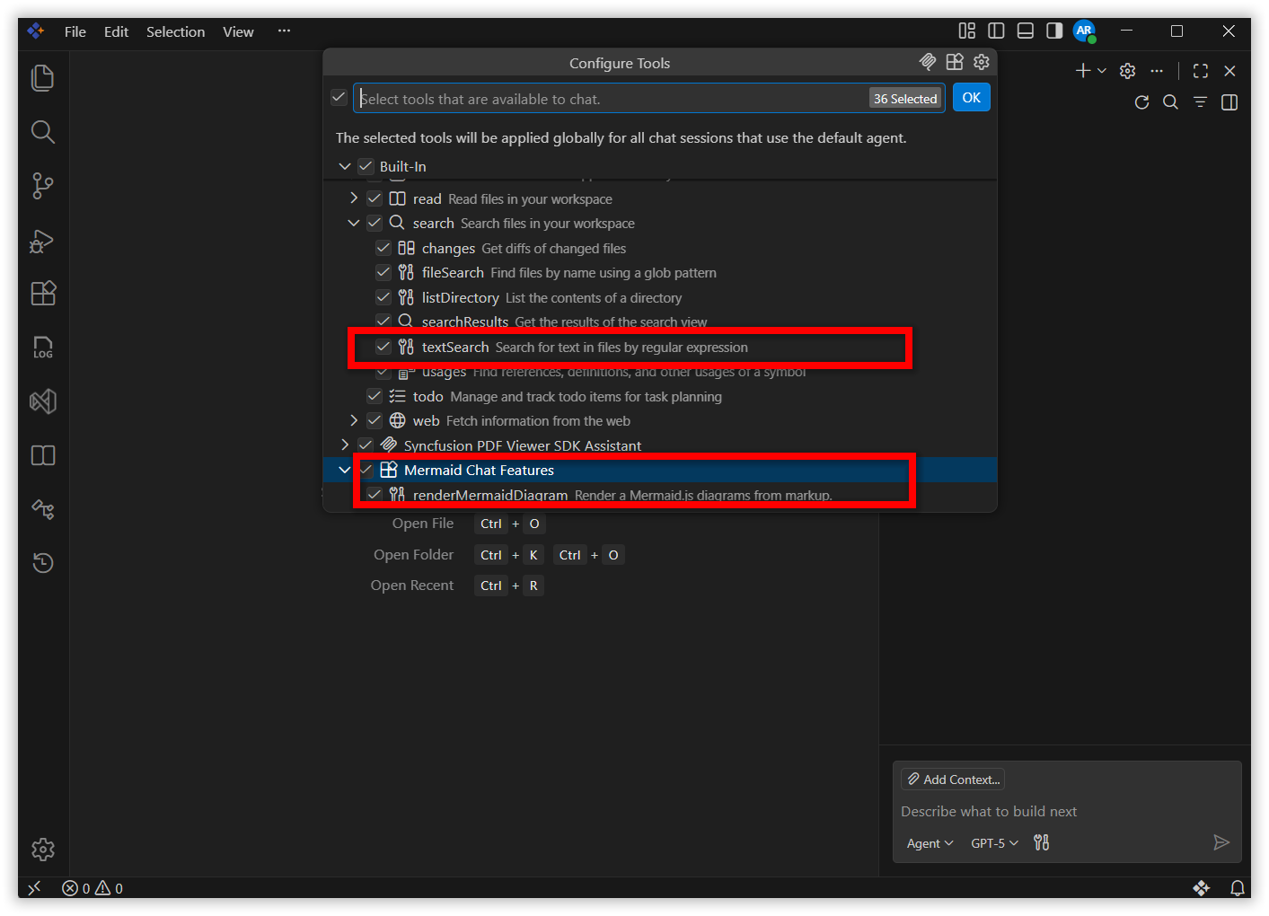Click the refresh icon in the chat panel
Image resolution: width=1269 pixels, height=916 pixels.
pos(1142,102)
